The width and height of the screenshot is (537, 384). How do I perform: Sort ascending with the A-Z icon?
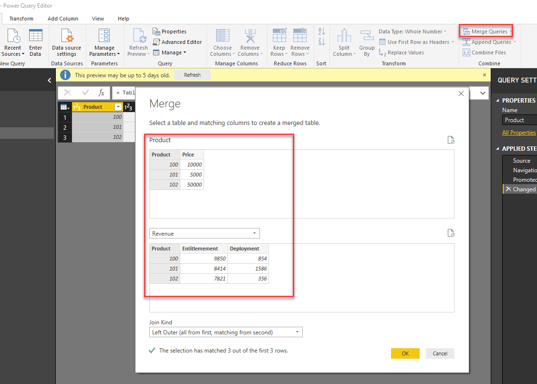pos(321,31)
